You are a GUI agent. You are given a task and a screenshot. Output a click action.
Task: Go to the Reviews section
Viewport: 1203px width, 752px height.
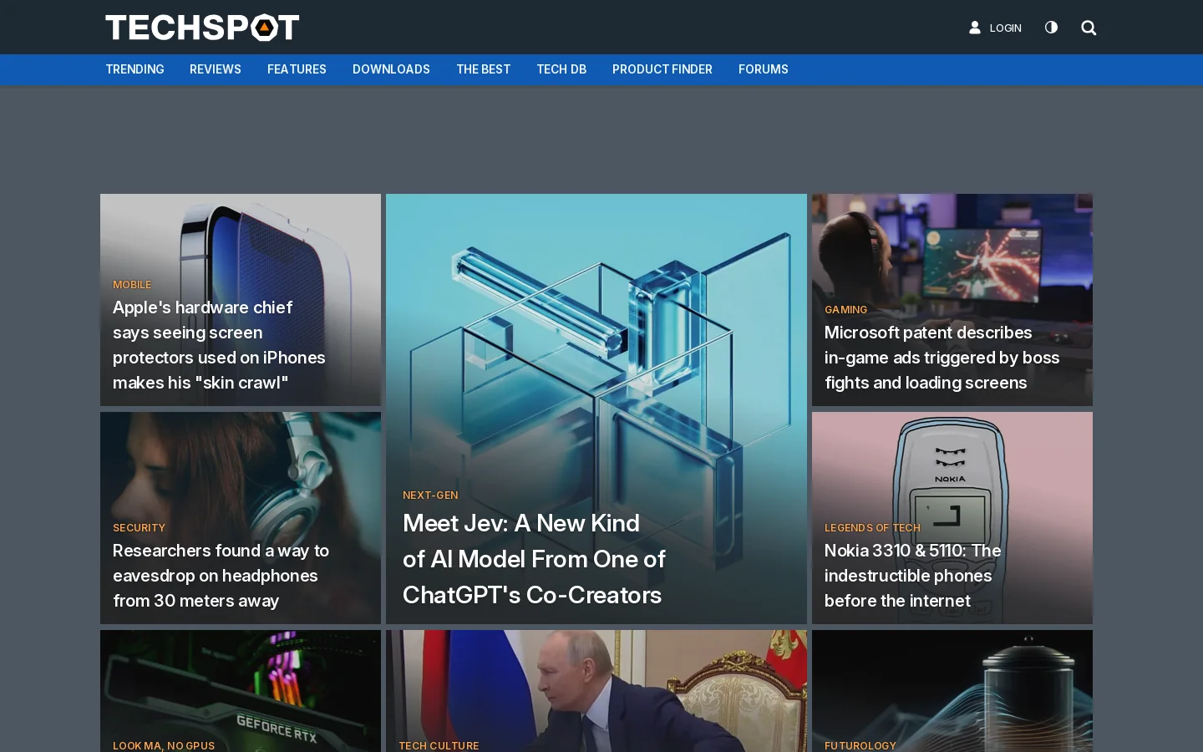click(x=216, y=69)
